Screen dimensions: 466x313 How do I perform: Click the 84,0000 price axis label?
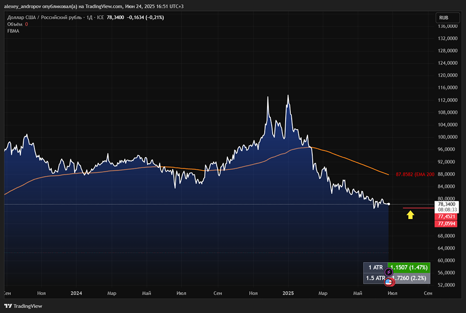click(446, 186)
